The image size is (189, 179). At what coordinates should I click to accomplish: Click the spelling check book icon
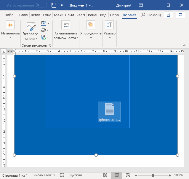(62, 175)
